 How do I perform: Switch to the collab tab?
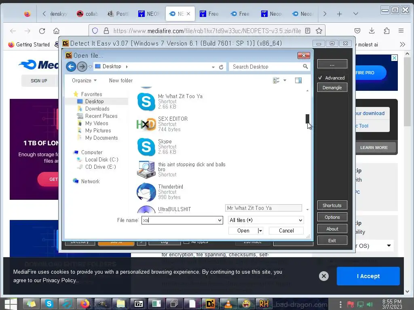(87, 14)
